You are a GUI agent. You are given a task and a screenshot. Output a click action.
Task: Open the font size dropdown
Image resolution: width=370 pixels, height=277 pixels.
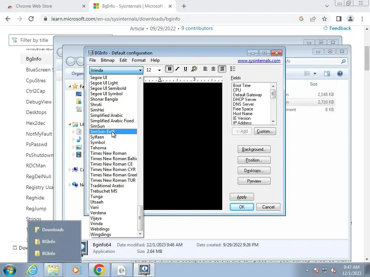tap(159, 70)
